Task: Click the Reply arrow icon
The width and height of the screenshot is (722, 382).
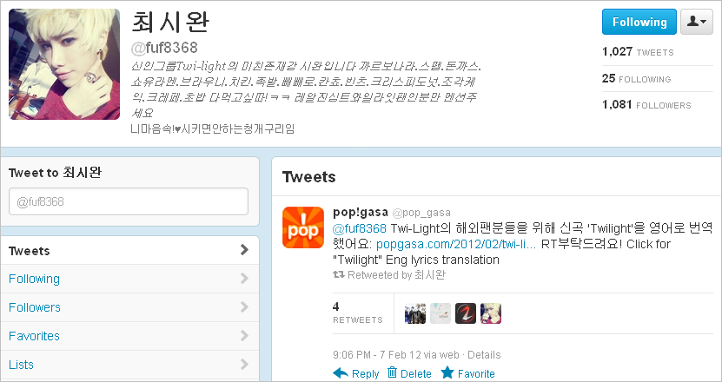Action: 341,372
